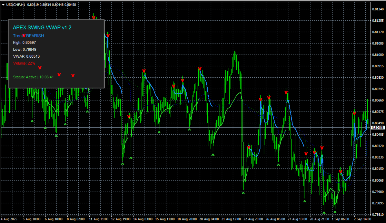Click the 5 Aug 10:00 time axis label
The image size is (386, 223).
click(x=31, y=219)
